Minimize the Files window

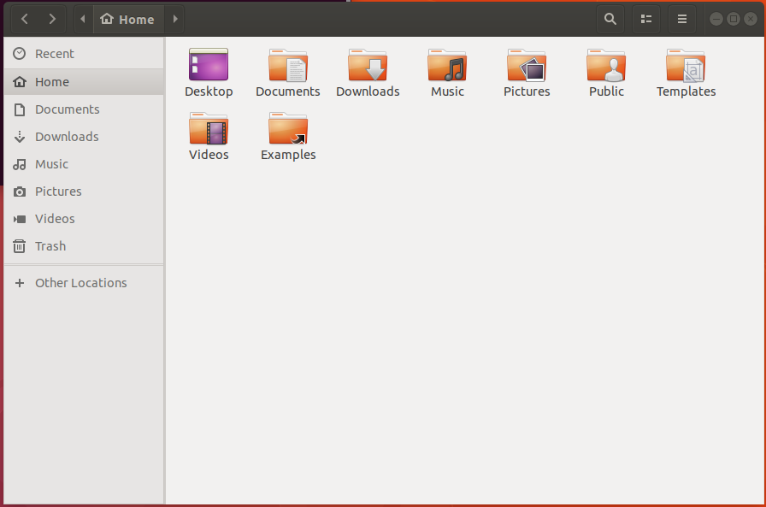click(716, 19)
